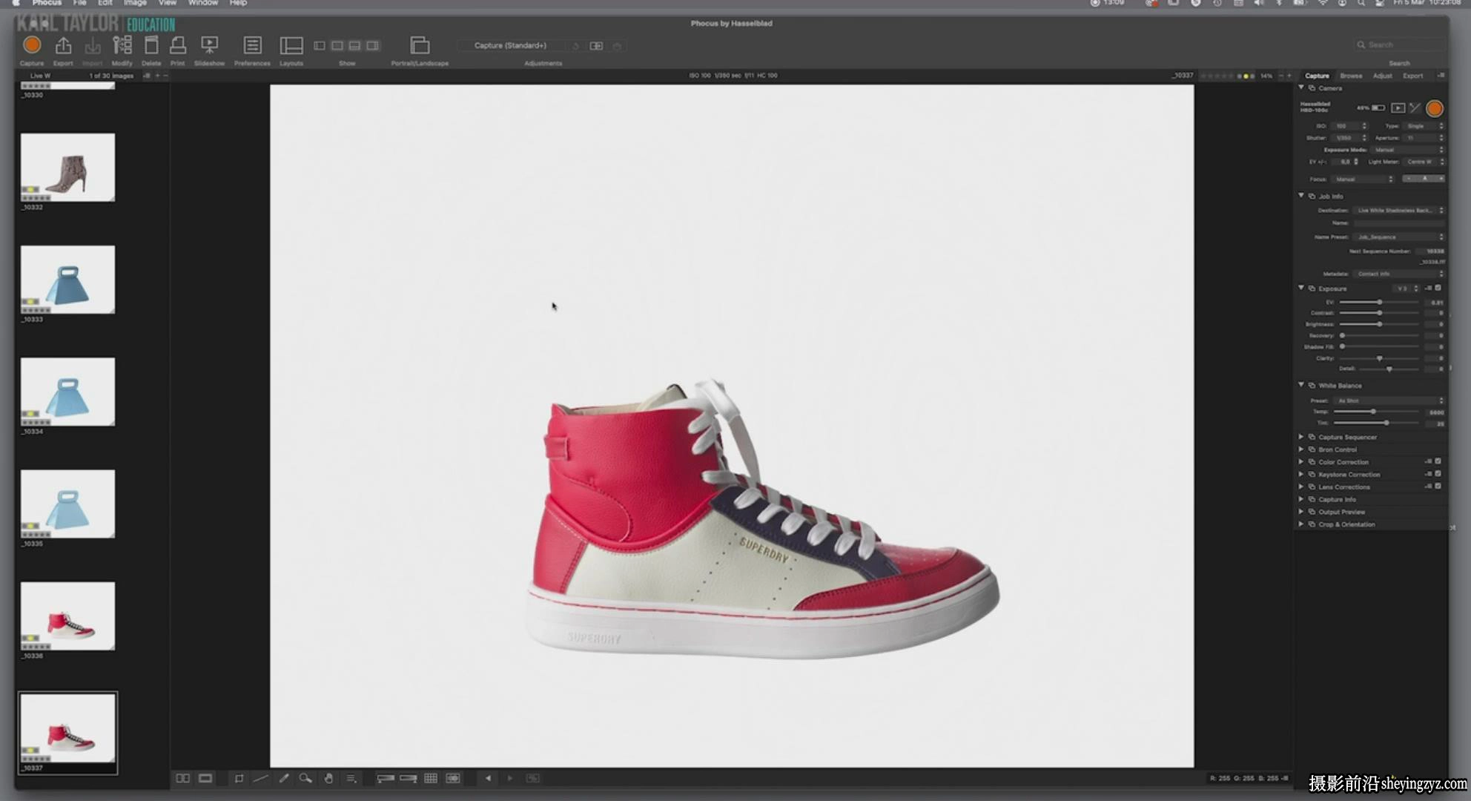Collapse the Exposure section
This screenshot has height=801, width=1471.
point(1301,288)
